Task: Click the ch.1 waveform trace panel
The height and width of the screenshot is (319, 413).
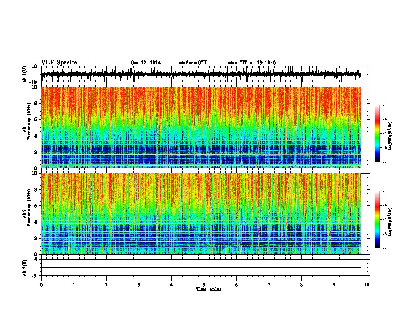Action: coord(204,74)
